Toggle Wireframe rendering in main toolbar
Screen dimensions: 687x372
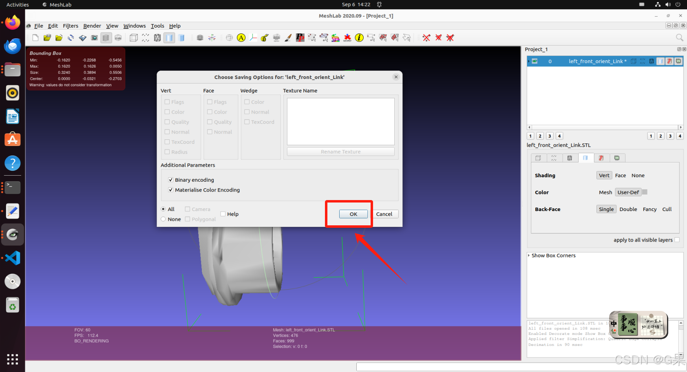click(157, 38)
